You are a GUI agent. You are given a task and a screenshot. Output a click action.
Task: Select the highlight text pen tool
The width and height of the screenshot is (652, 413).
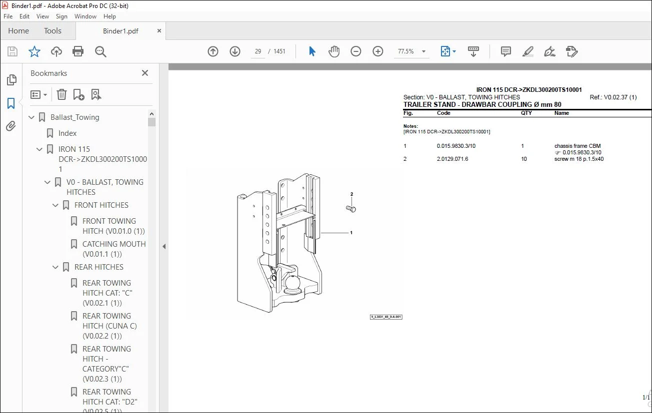tap(528, 51)
